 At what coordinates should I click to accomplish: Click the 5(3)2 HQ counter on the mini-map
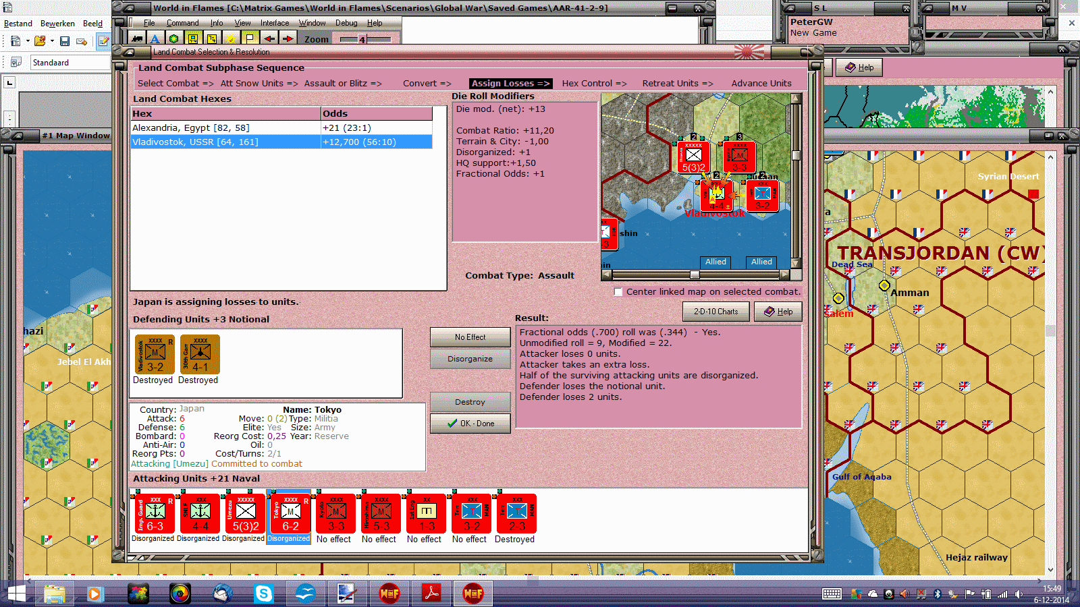coord(694,157)
